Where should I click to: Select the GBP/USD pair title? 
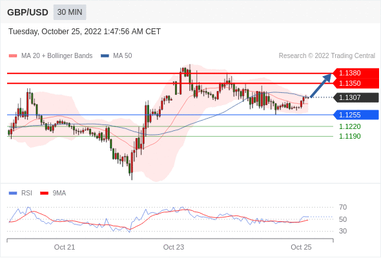point(28,12)
